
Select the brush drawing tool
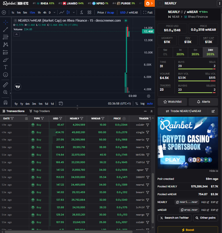5,60
